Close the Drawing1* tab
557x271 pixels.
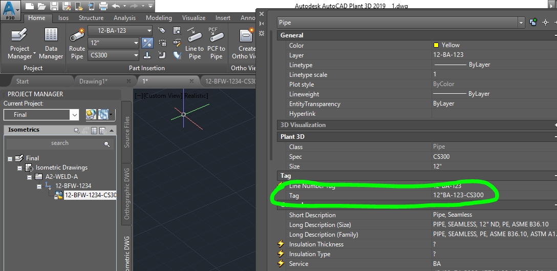click(130, 81)
